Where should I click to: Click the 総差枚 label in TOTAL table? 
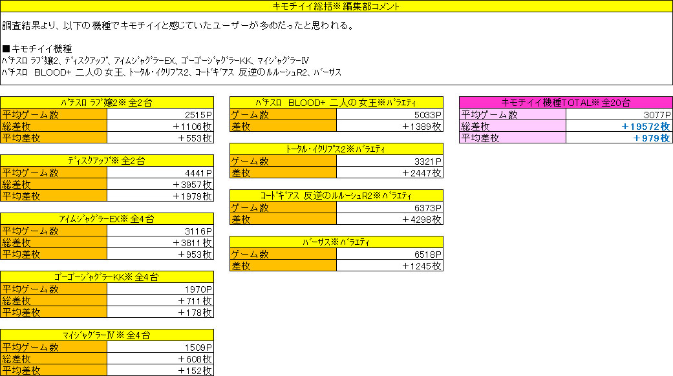coord(513,126)
